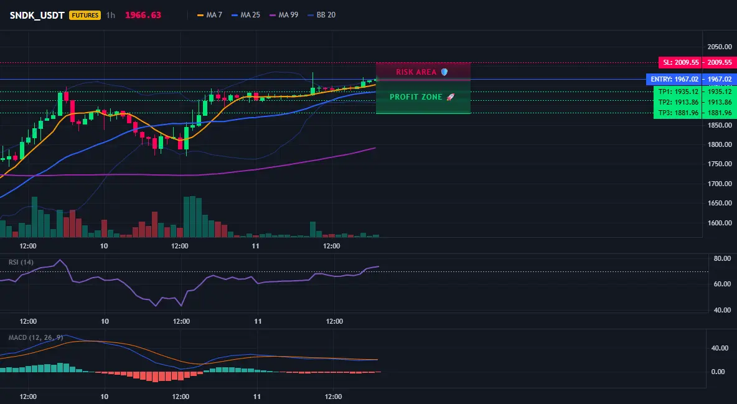Toggle the MA 7 legend item
Screen dimensions: 737x404
[x=210, y=15]
